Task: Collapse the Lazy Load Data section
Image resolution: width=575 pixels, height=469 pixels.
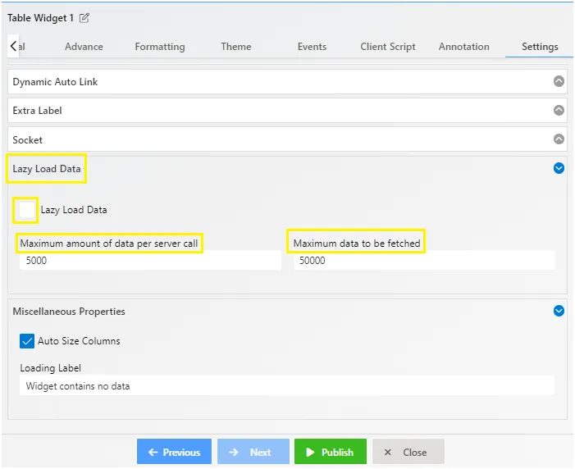Action: (x=559, y=168)
